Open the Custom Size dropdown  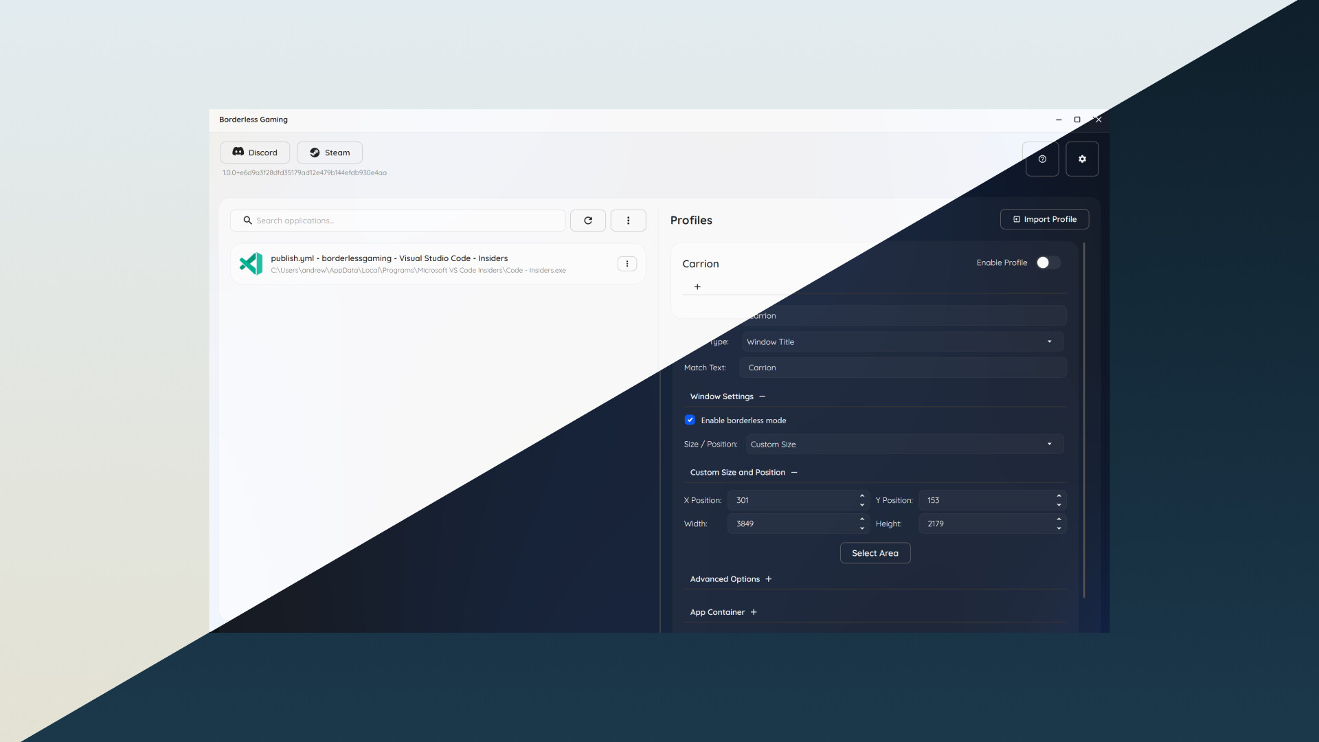pos(903,444)
